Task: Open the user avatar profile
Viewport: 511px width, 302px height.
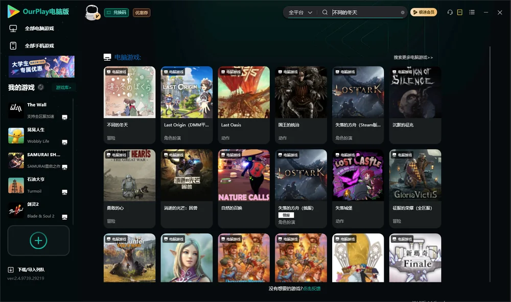Action: coord(92,12)
